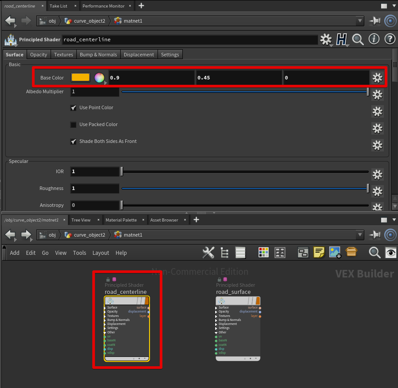Viewport: 398px width, 388px height.
Task: Toggle the lock flag on road_surface node
Action: [219, 279]
